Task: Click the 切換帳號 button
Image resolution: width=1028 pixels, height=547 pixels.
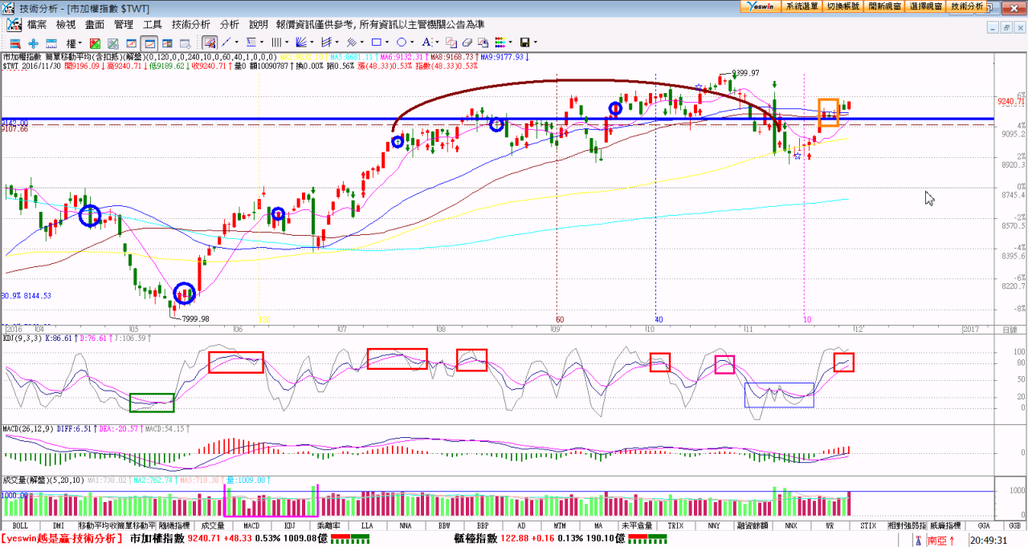Action: (842, 6)
